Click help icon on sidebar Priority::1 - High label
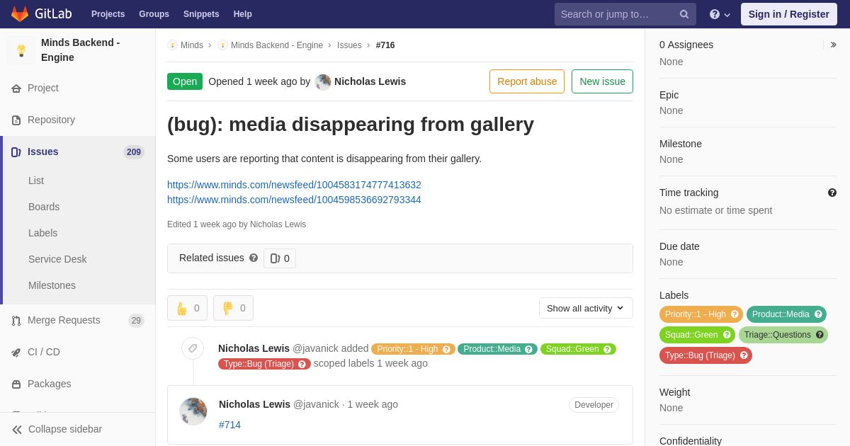 [x=735, y=314]
